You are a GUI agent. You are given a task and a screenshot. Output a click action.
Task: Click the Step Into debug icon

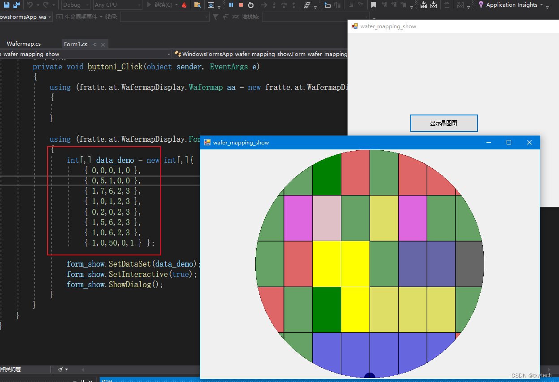pos(274,5)
